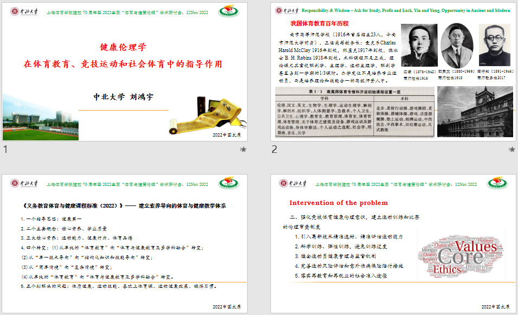
Task: Click the slide number 2 label
Action: coord(274,150)
